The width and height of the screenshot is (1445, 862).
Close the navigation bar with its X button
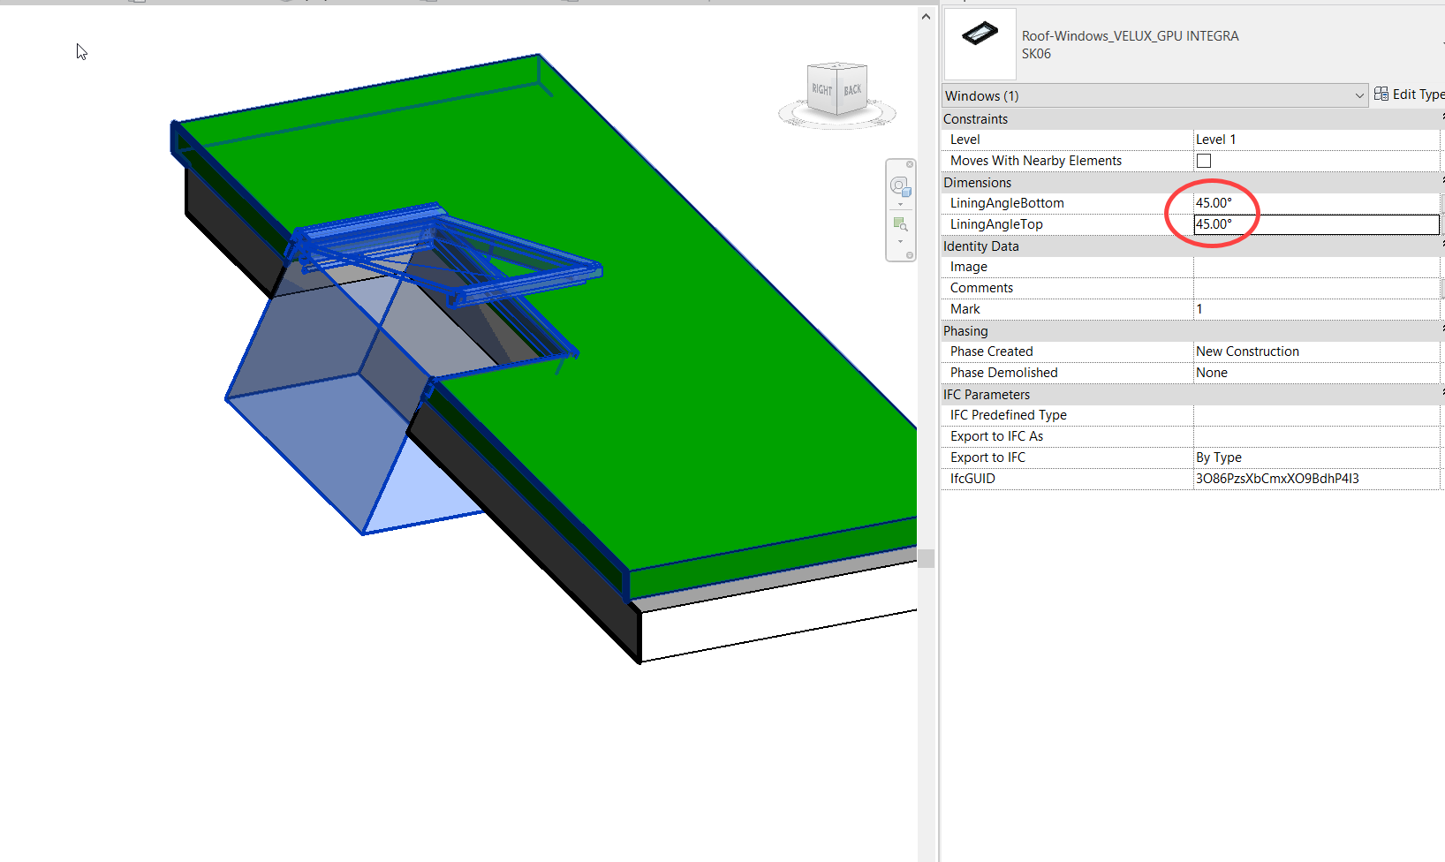tap(910, 164)
